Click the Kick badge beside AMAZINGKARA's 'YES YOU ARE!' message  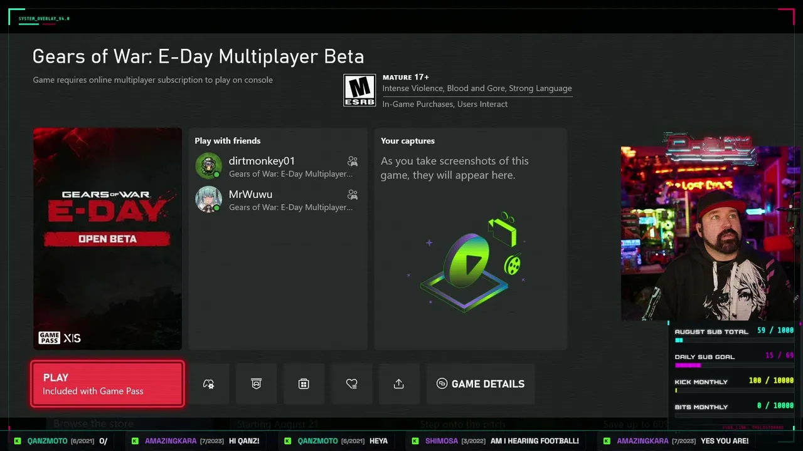(x=607, y=441)
